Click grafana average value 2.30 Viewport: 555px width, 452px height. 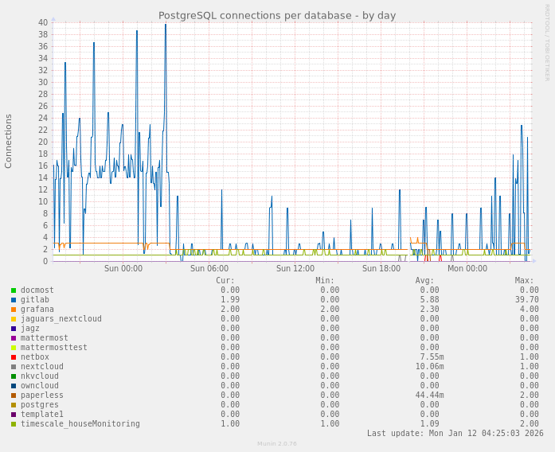pos(429,309)
